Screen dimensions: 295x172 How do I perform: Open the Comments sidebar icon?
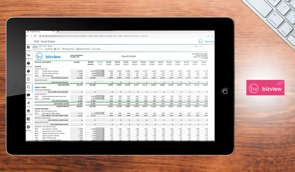[28, 95]
